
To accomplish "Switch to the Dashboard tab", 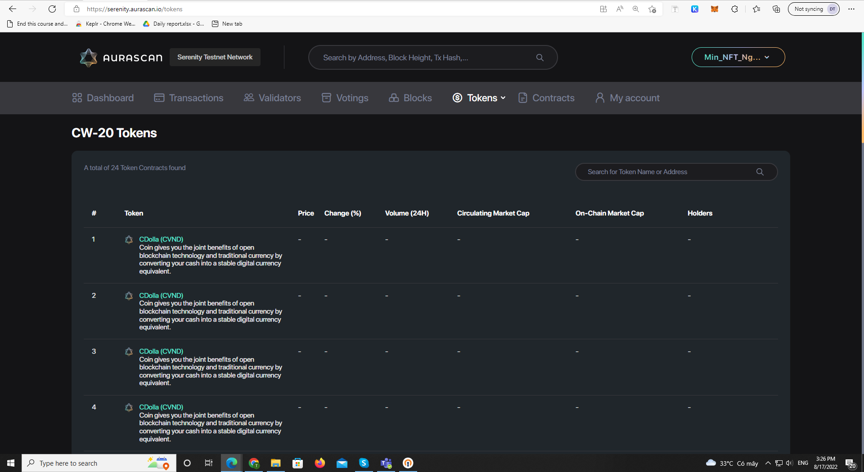I will coord(103,98).
